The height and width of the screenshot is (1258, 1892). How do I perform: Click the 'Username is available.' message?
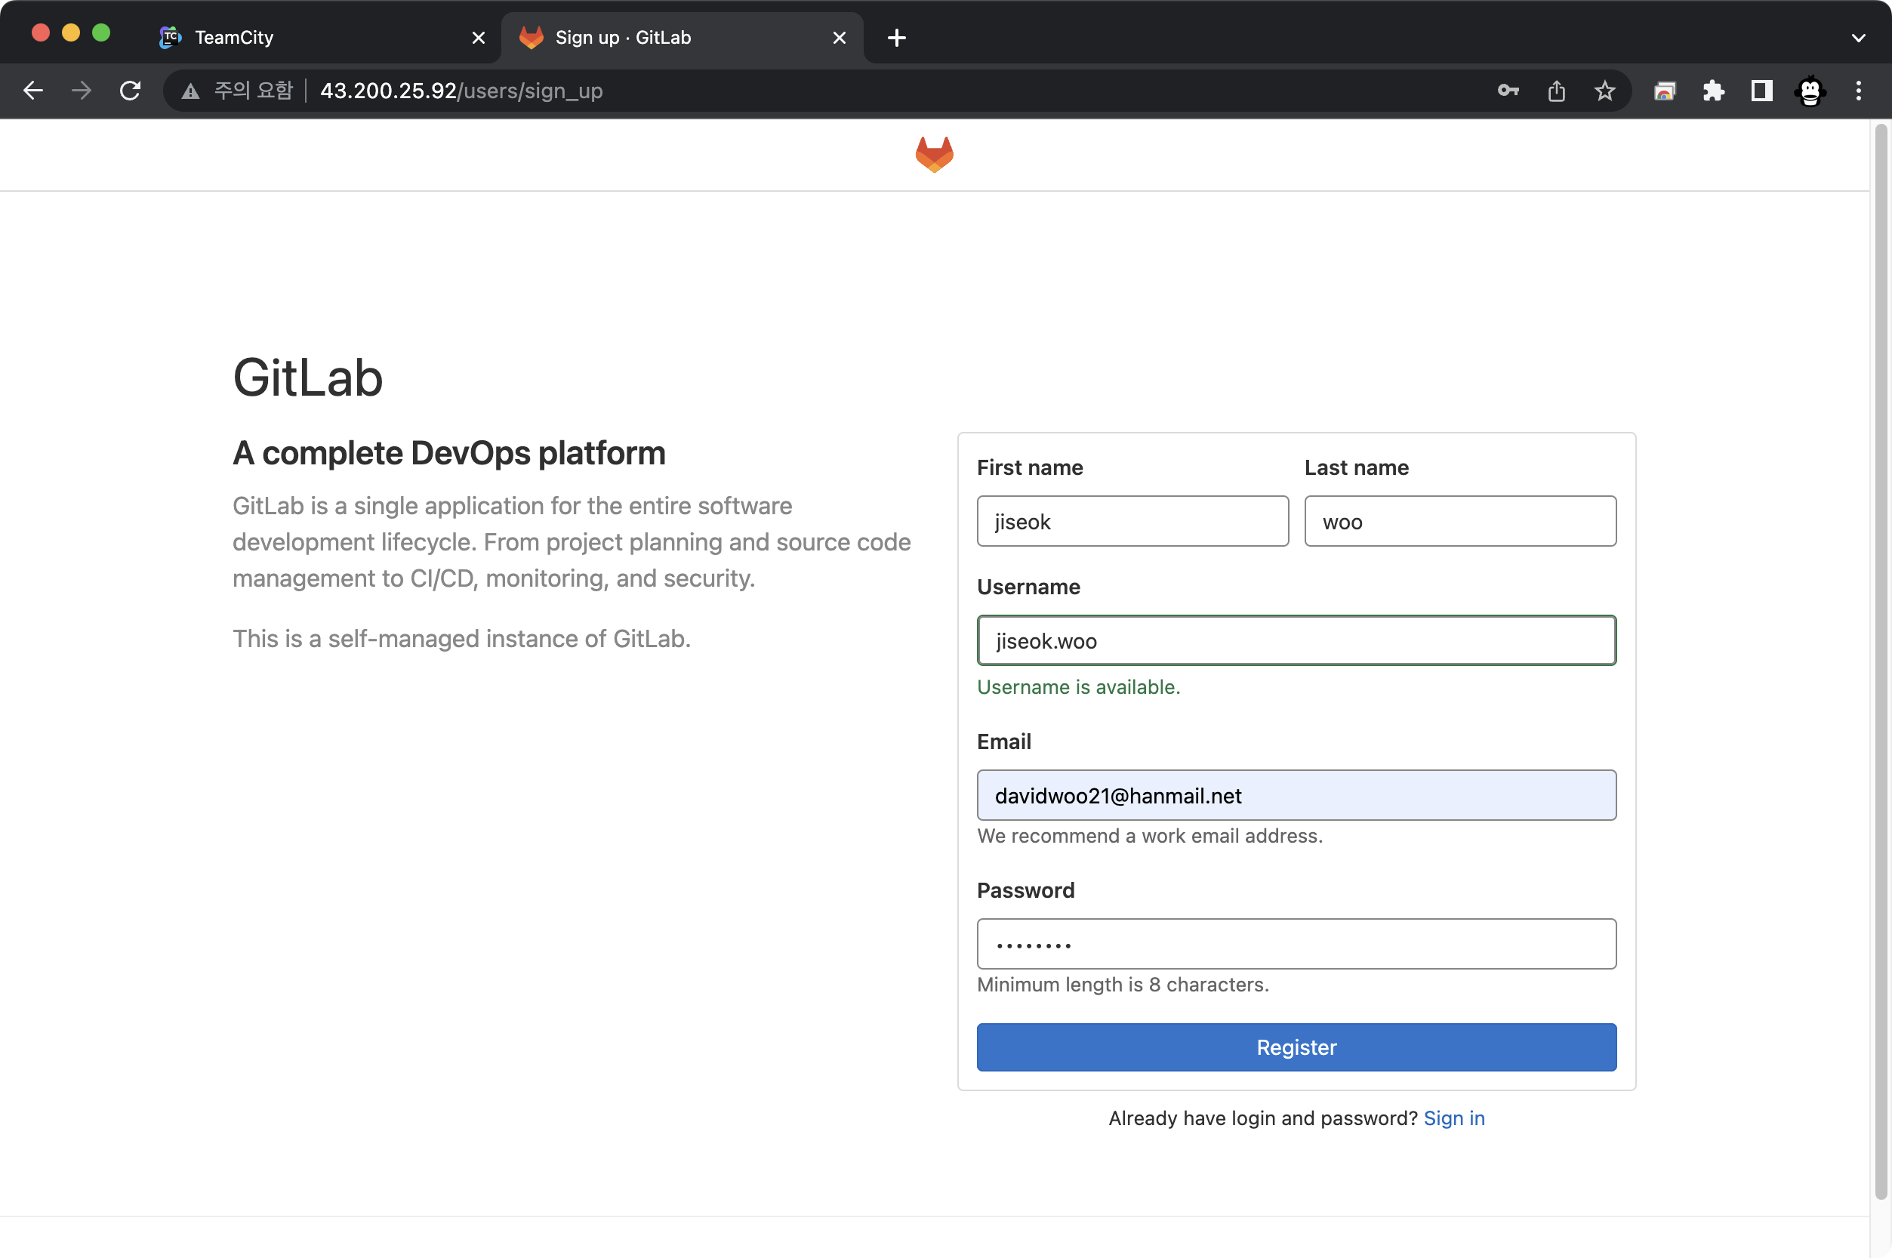pyautogui.click(x=1078, y=687)
